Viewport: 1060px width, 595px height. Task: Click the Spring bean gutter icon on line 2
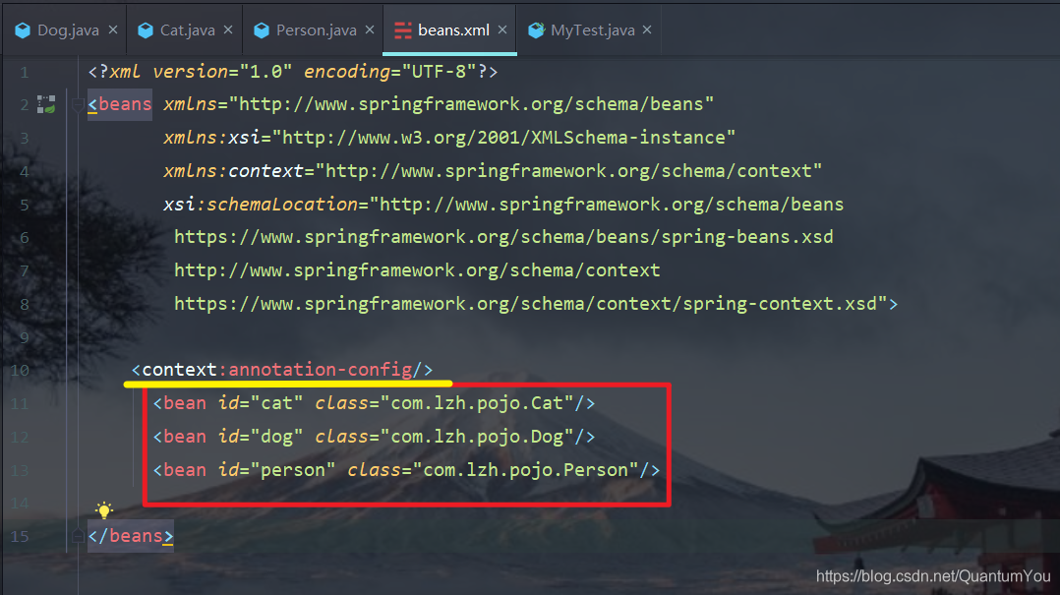point(46,104)
